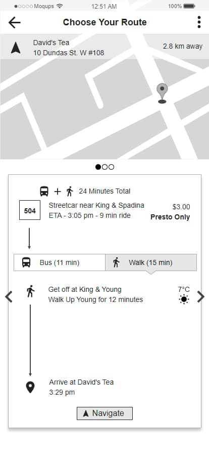Tap the 24 Minutes Total summary text

click(104, 191)
